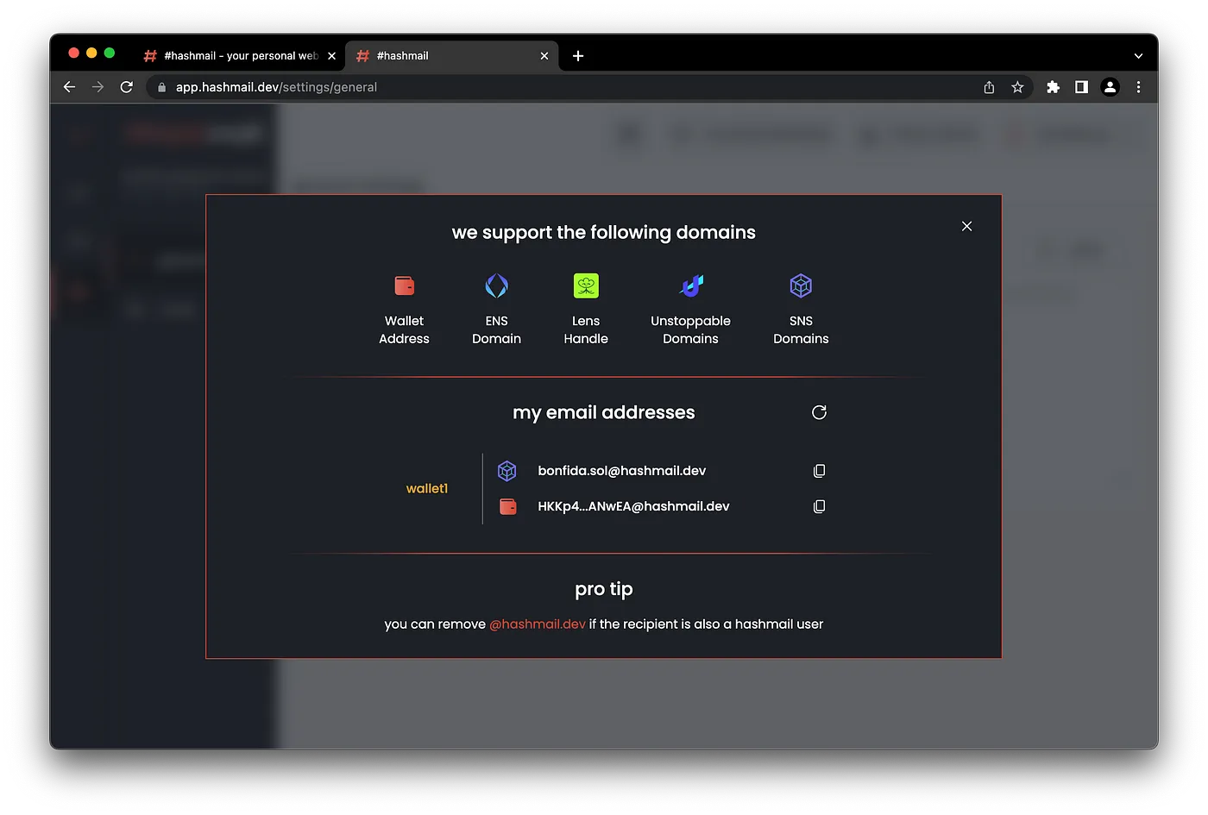Click the 'pro tip' heading

[x=604, y=589]
